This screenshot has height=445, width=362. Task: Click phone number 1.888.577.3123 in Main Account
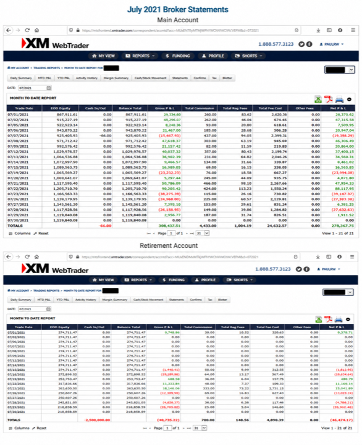point(276,44)
